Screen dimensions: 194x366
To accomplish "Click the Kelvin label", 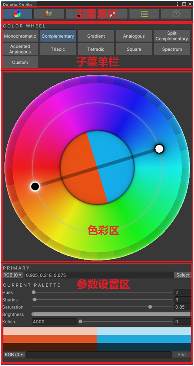I will click(8, 322).
